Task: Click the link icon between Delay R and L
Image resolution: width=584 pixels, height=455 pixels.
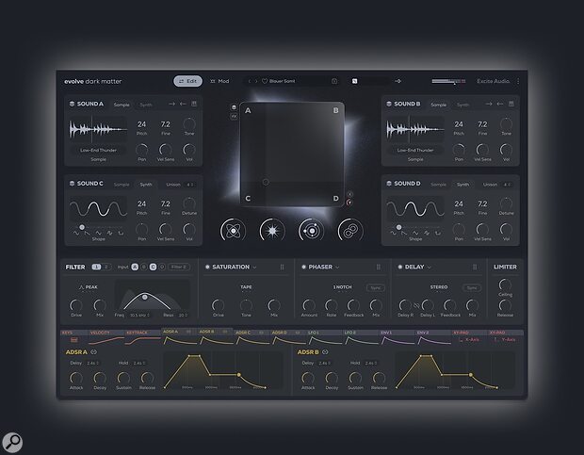Action: (416, 306)
